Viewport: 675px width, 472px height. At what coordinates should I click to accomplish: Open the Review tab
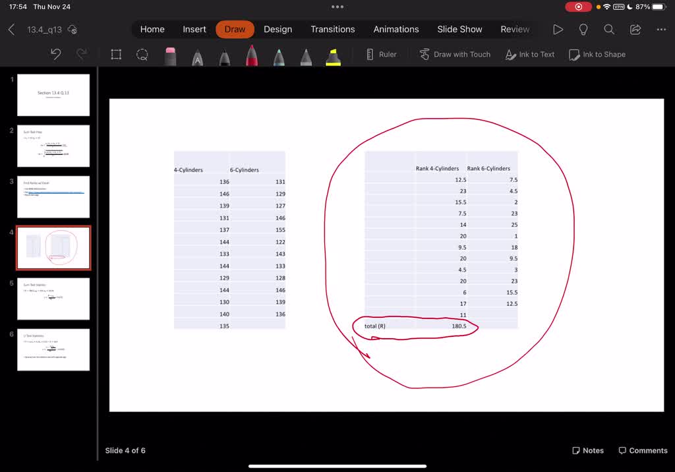click(x=514, y=29)
